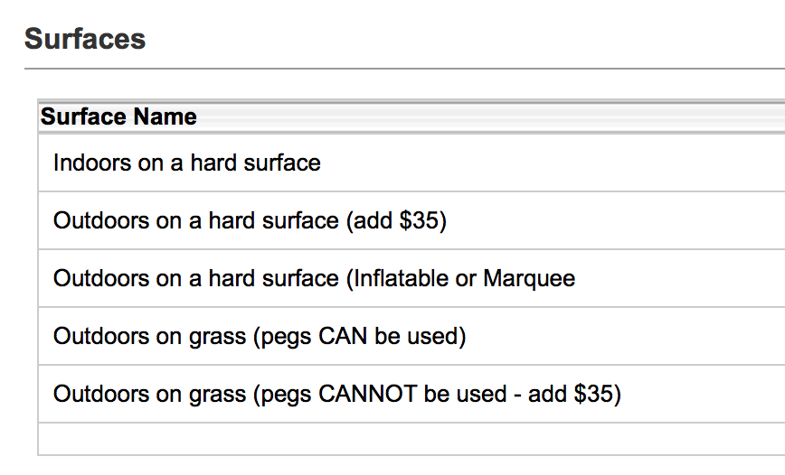Select the "Indoors on a hard surface" row
This screenshot has height=475, width=785.
(187, 163)
